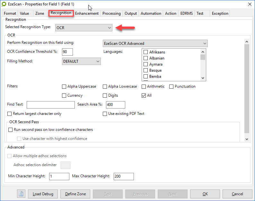Go to the Zone tab

pyautogui.click(x=40, y=13)
